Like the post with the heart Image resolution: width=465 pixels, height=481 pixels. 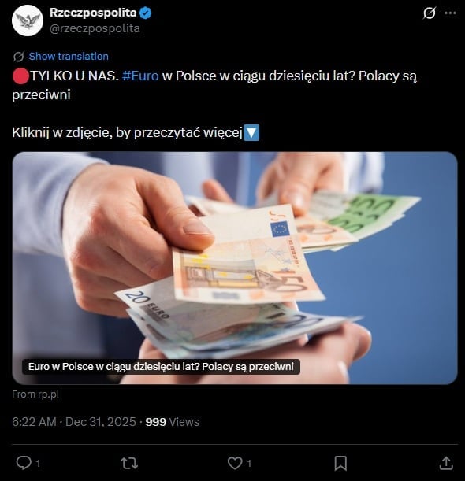(235, 463)
